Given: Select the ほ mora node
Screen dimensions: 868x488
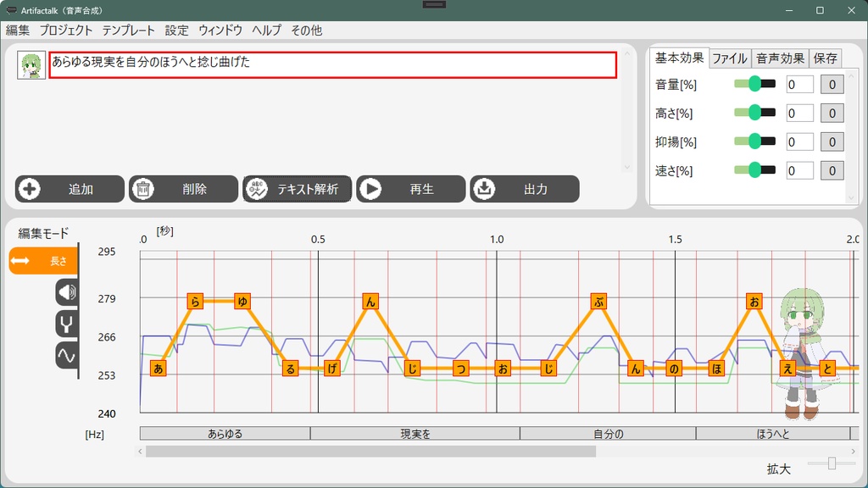Looking at the screenshot, I should (716, 369).
